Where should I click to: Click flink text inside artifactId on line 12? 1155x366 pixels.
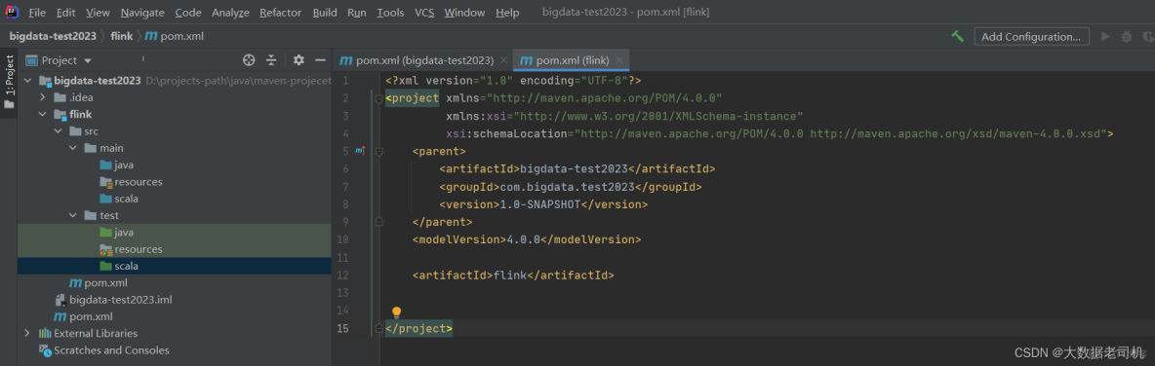pos(510,275)
